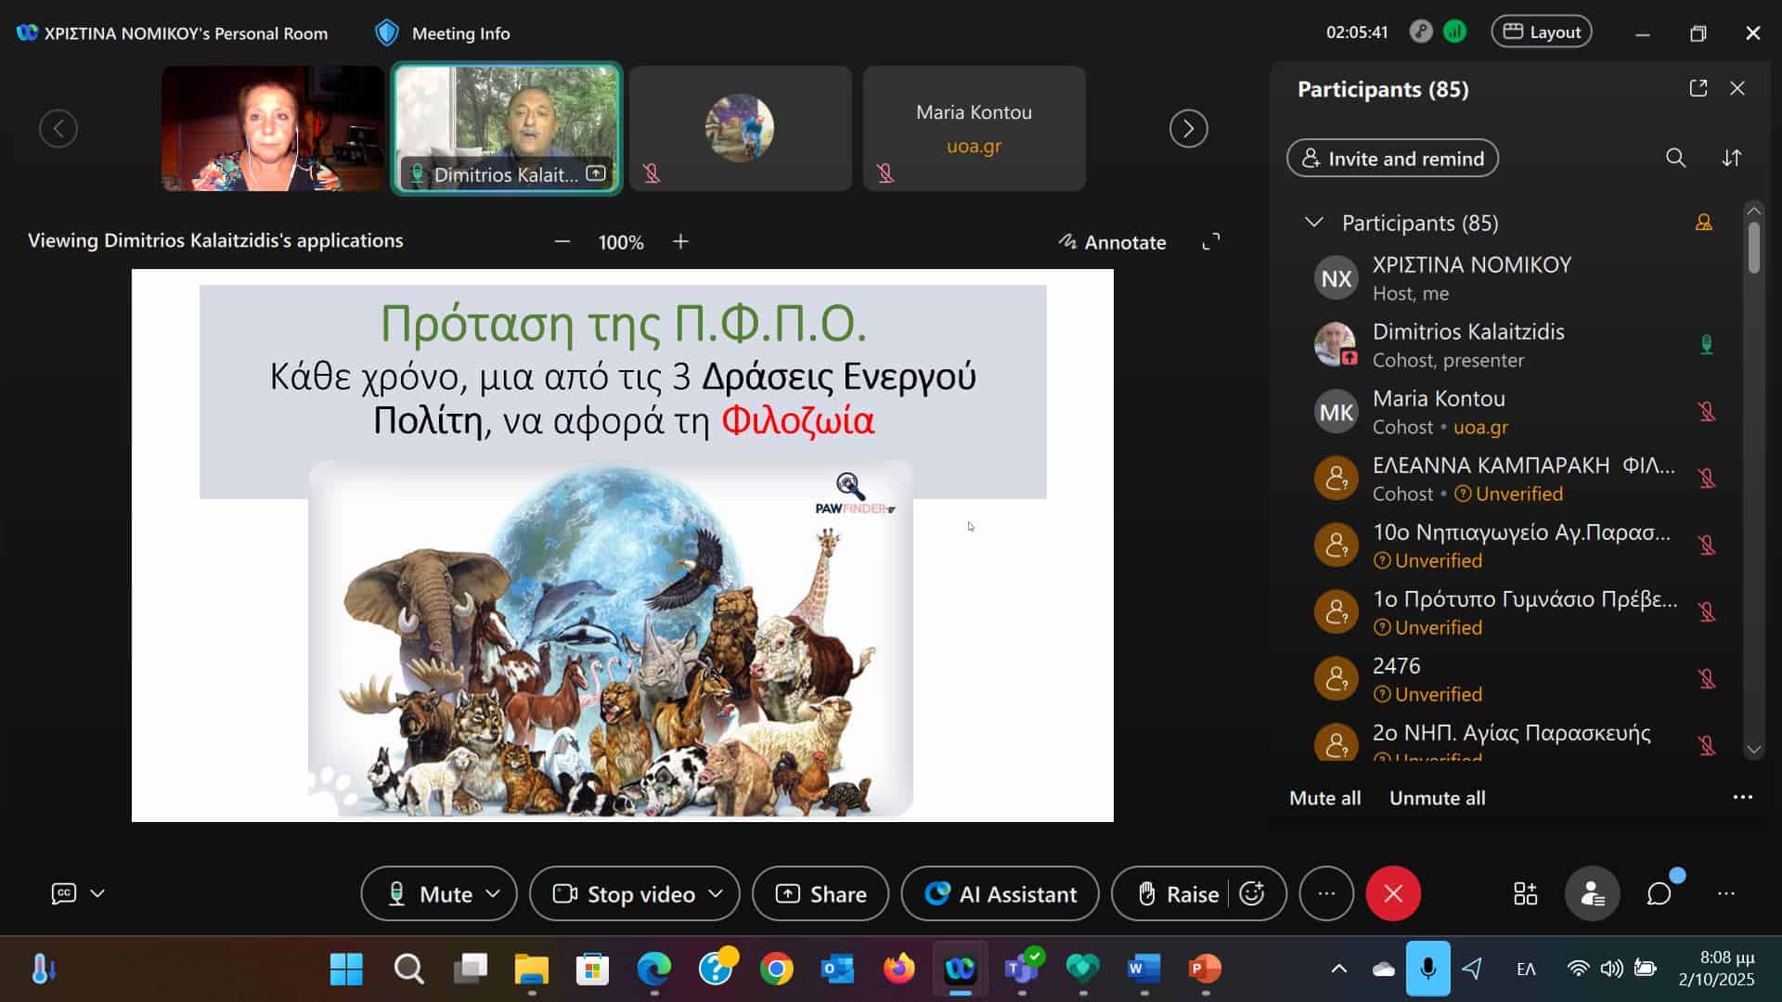
Task: Open Apps panel icon
Action: [1526, 893]
